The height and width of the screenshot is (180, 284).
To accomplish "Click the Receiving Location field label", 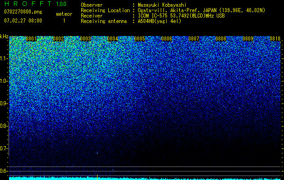I will (x=105, y=10).
